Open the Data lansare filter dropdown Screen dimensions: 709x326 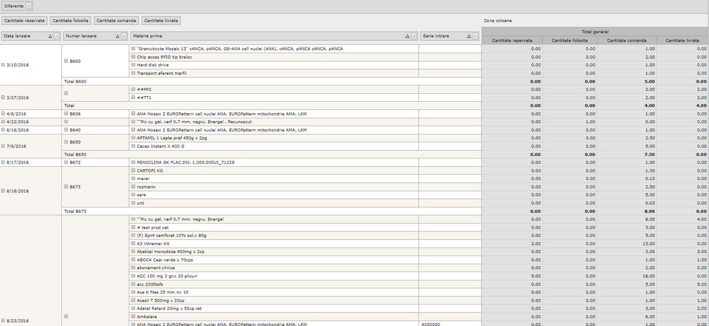click(57, 36)
